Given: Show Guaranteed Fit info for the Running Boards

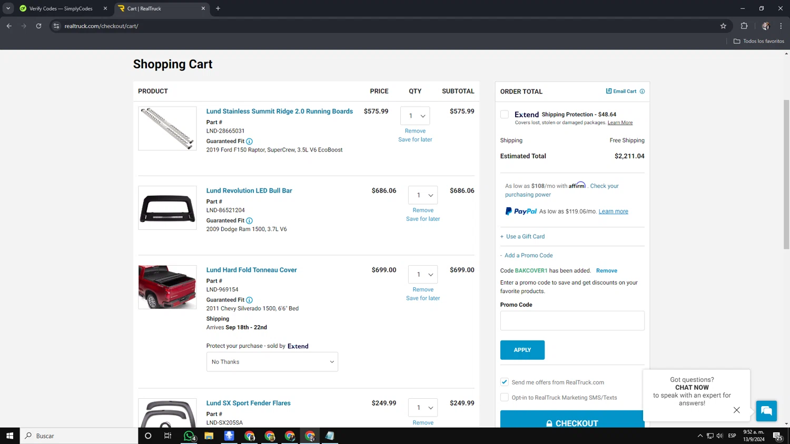Looking at the screenshot, I should 250,142.
